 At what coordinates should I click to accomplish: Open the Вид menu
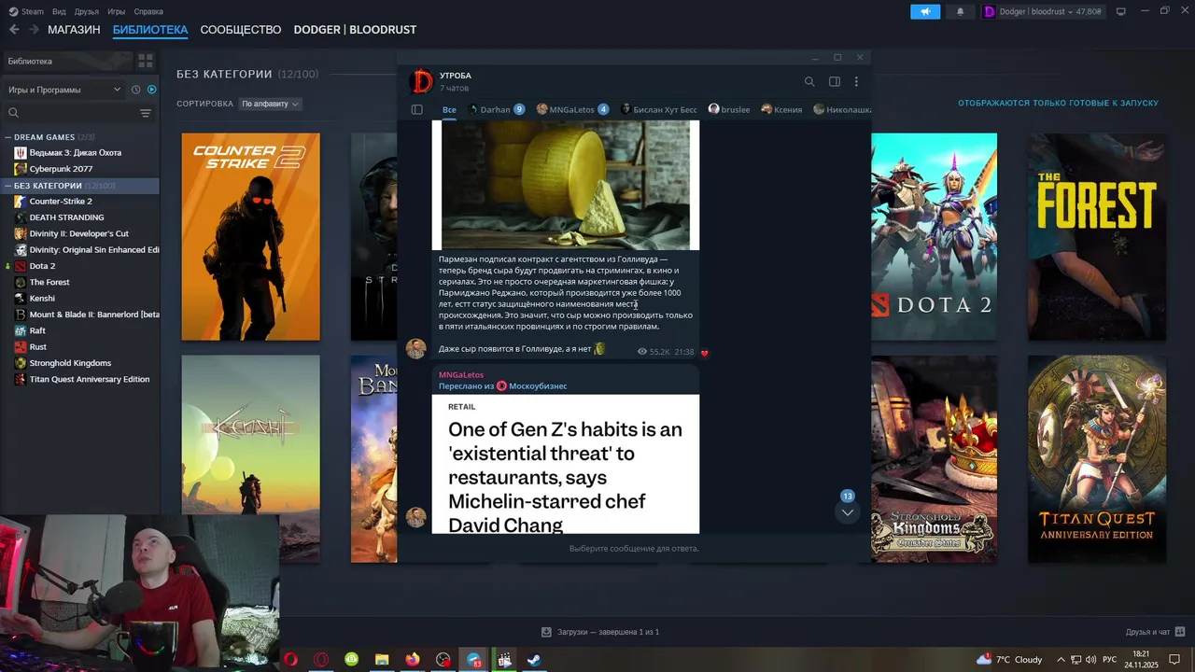(59, 11)
